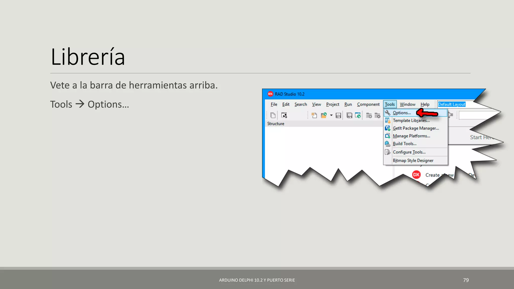The image size is (514, 289).
Task: Click the GetIt Package Manager icon
Action: (x=388, y=128)
